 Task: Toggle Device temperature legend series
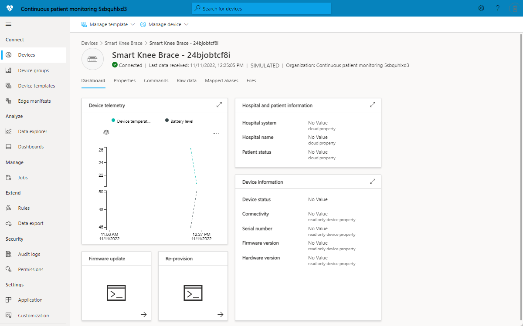[x=131, y=121]
